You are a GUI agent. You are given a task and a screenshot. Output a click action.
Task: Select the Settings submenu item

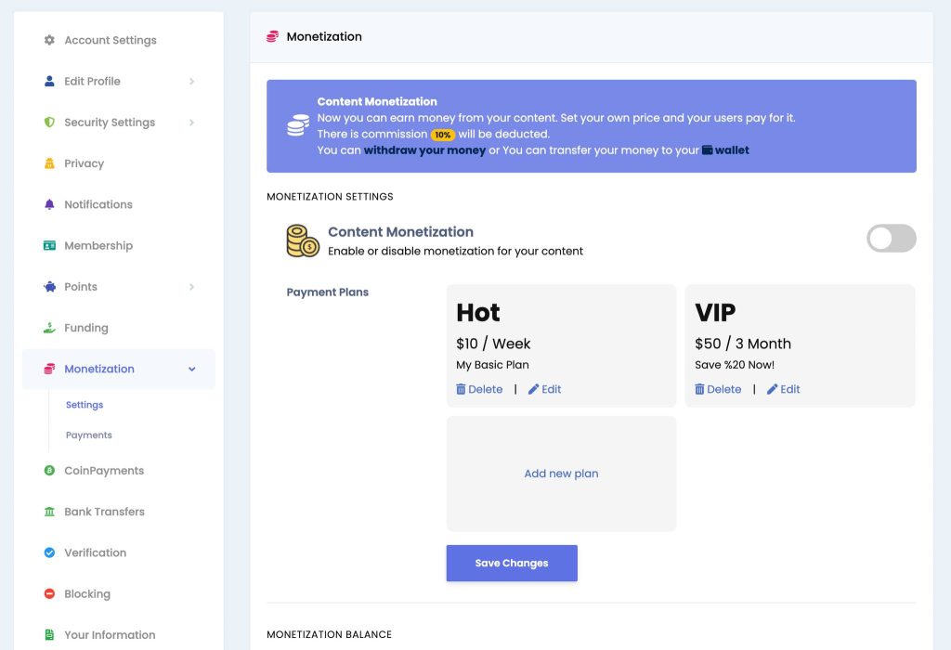pyautogui.click(x=85, y=405)
